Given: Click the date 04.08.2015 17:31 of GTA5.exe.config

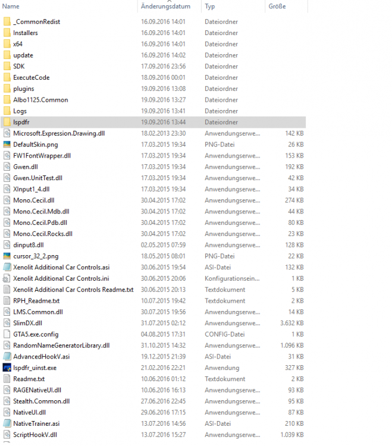Looking at the screenshot, I should click(163, 334).
